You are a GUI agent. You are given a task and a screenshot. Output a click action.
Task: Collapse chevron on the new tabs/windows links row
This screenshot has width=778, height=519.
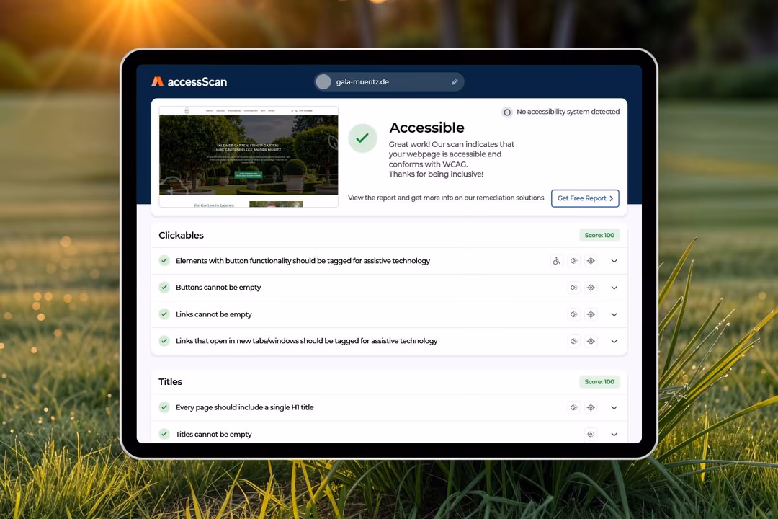coord(614,341)
